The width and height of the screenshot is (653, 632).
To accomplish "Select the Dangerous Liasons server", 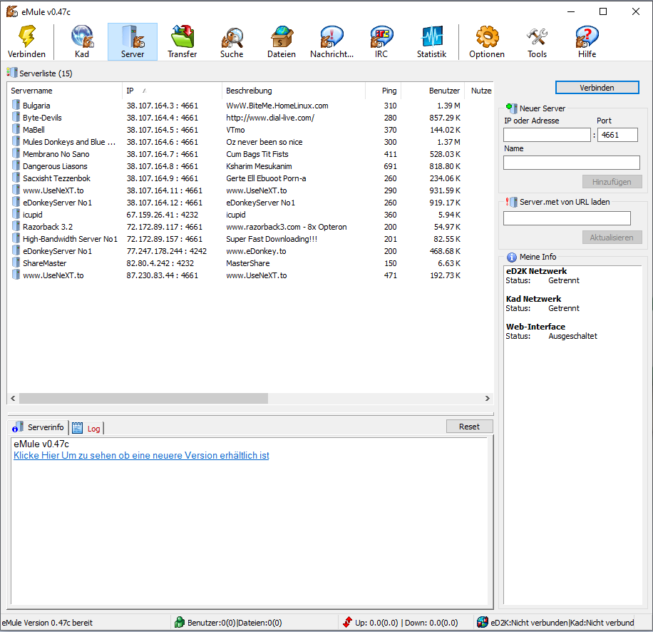I will pyautogui.click(x=250, y=165).
